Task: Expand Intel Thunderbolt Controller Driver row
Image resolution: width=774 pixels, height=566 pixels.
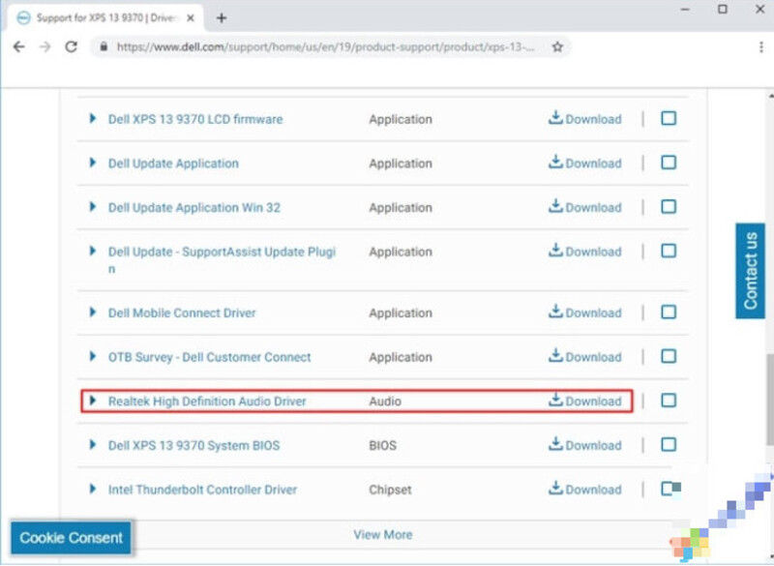Action: (x=92, y=489)
